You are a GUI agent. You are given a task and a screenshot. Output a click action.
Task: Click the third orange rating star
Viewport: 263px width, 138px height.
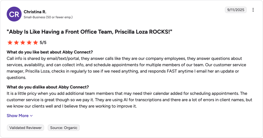tap(23, 42)
